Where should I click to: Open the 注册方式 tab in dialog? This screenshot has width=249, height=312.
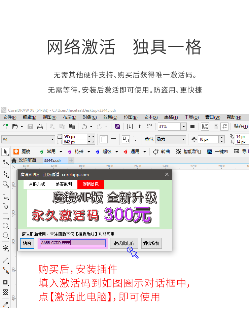[37, 184]
